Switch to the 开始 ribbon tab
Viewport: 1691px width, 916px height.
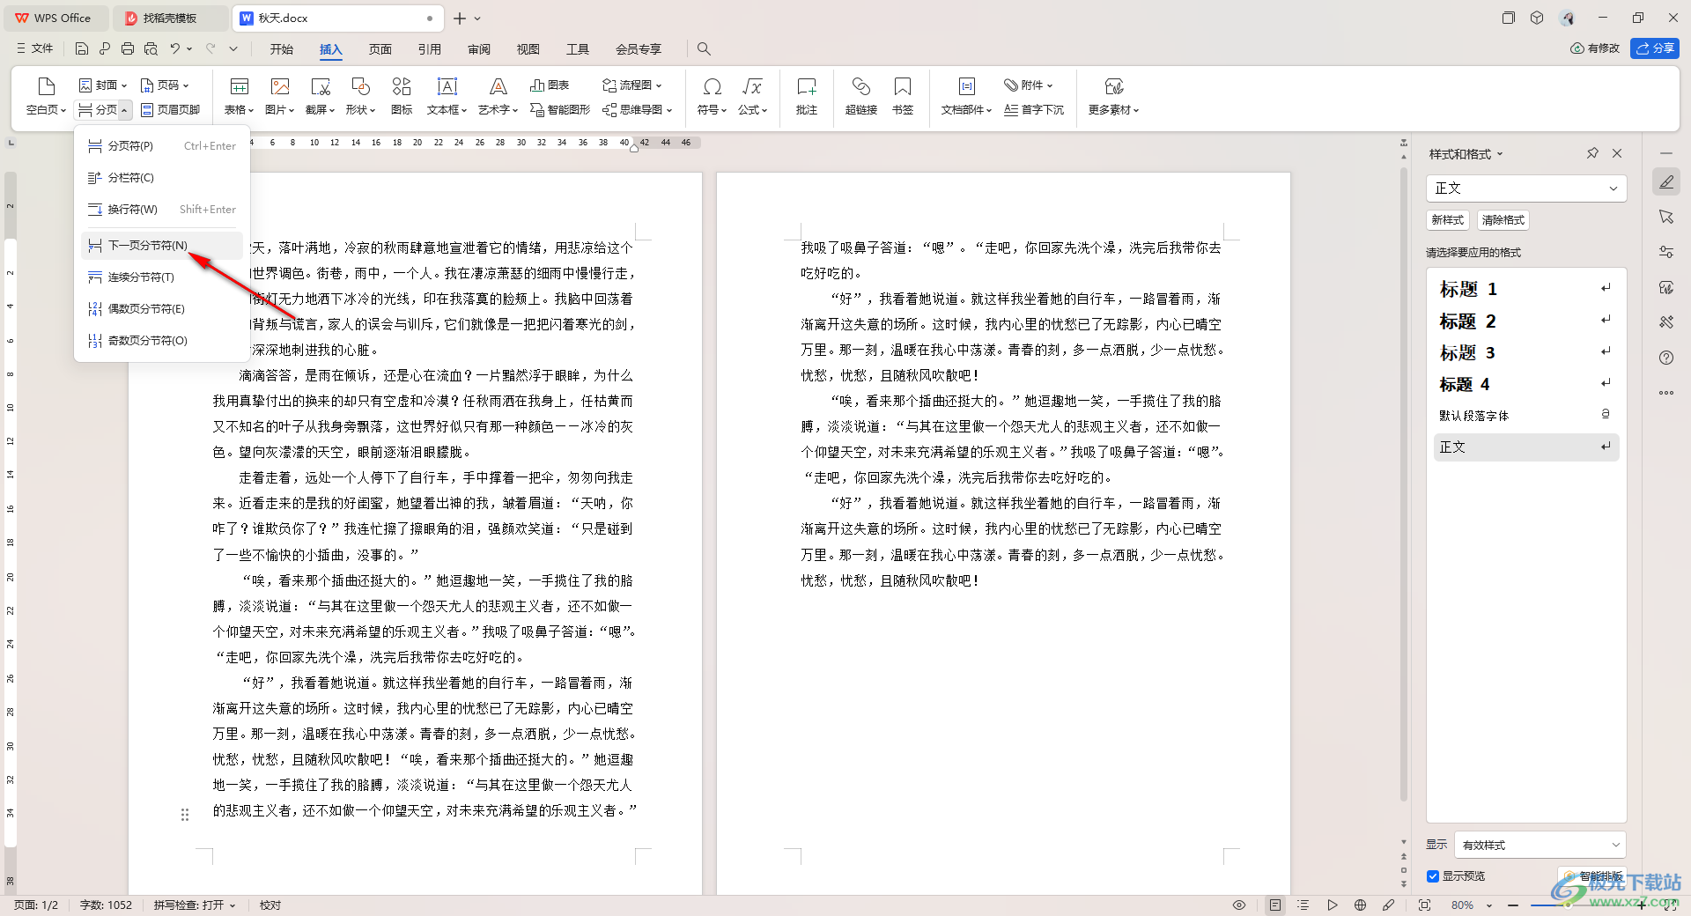click(282, 49)
